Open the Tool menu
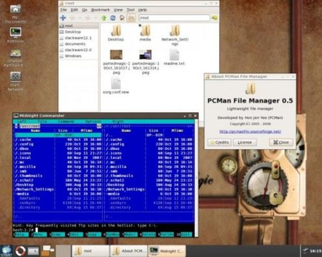322x257 pixels. click(x=131, y=10)
